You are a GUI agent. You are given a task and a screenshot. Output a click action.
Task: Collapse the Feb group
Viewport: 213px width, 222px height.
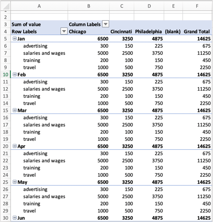(14, 74)
